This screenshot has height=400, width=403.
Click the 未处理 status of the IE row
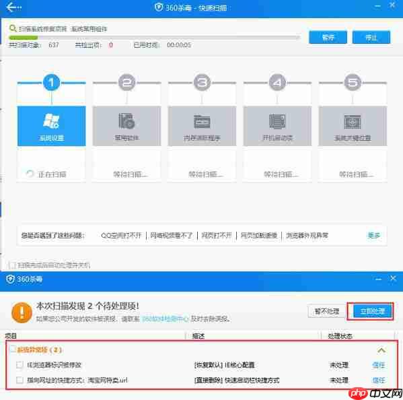tap(338, 365)
